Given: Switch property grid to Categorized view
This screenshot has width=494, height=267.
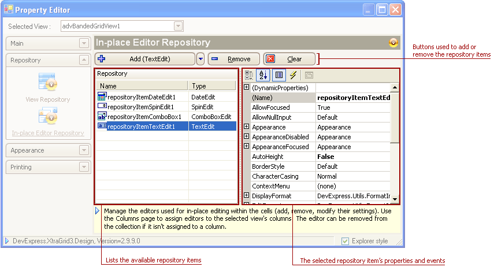Looking at the screenshot, I should (x=249, y=75).
